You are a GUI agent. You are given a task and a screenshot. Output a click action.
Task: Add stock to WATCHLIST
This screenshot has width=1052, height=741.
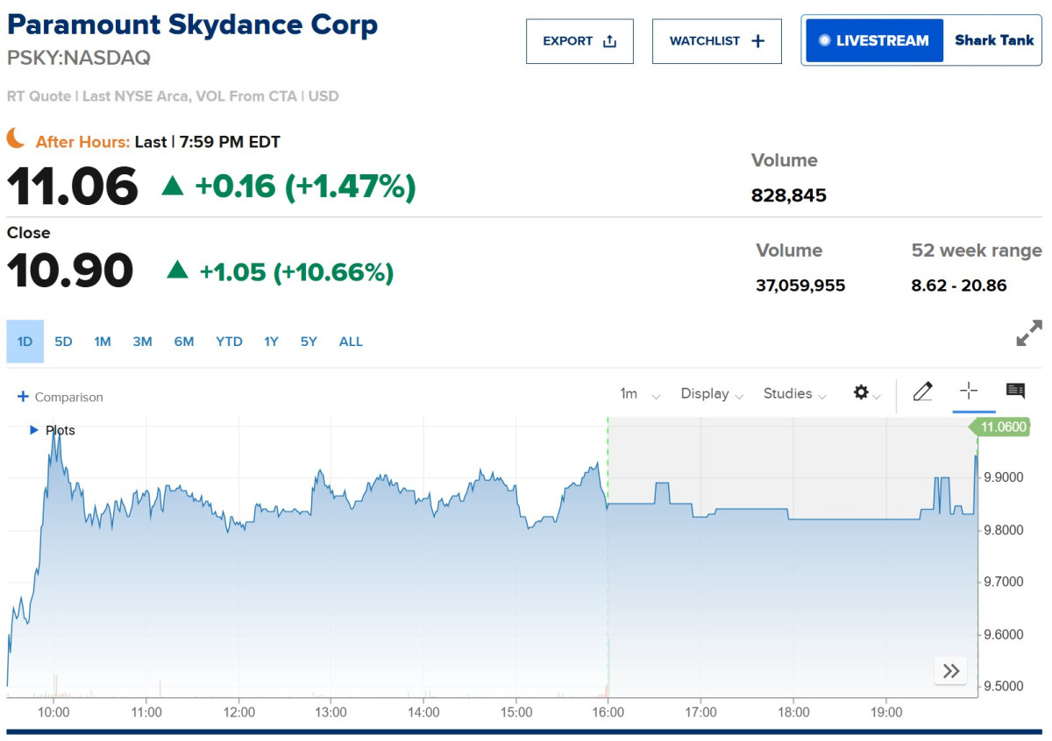tap(716, 41)
